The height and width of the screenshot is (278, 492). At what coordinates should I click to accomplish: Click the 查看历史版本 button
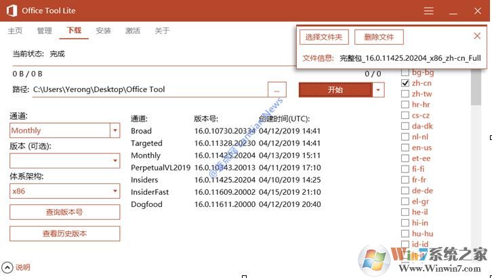tap(64, 233)
